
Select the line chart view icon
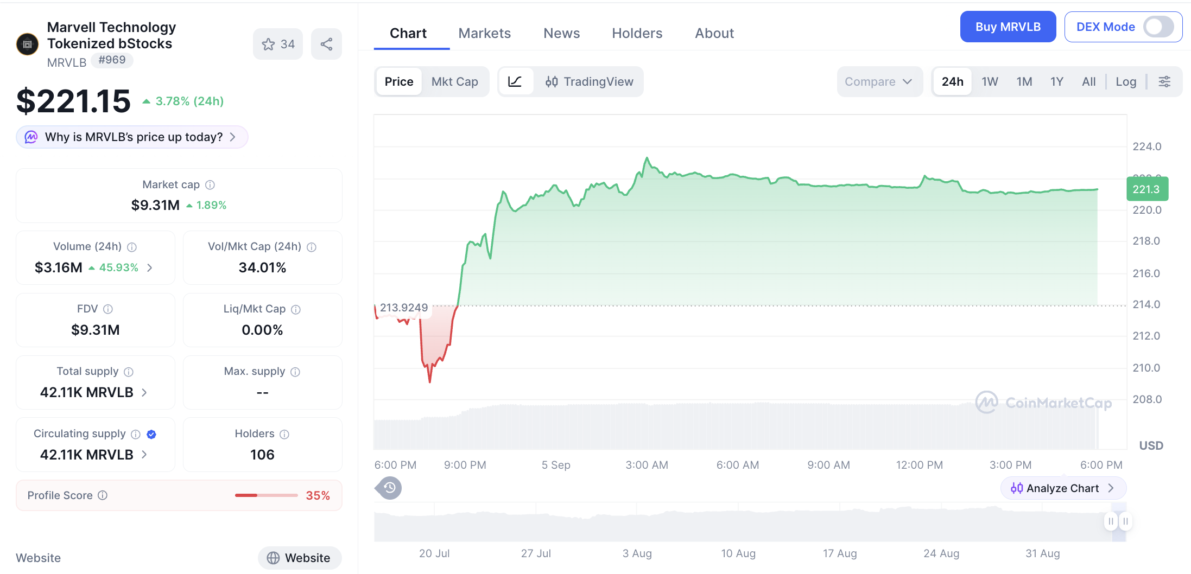515,81
